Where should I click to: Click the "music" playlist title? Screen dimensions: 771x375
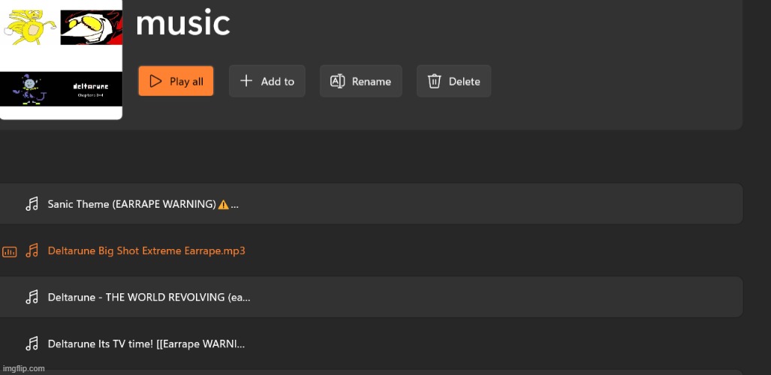182,23
